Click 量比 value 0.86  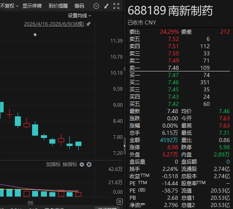225,140
